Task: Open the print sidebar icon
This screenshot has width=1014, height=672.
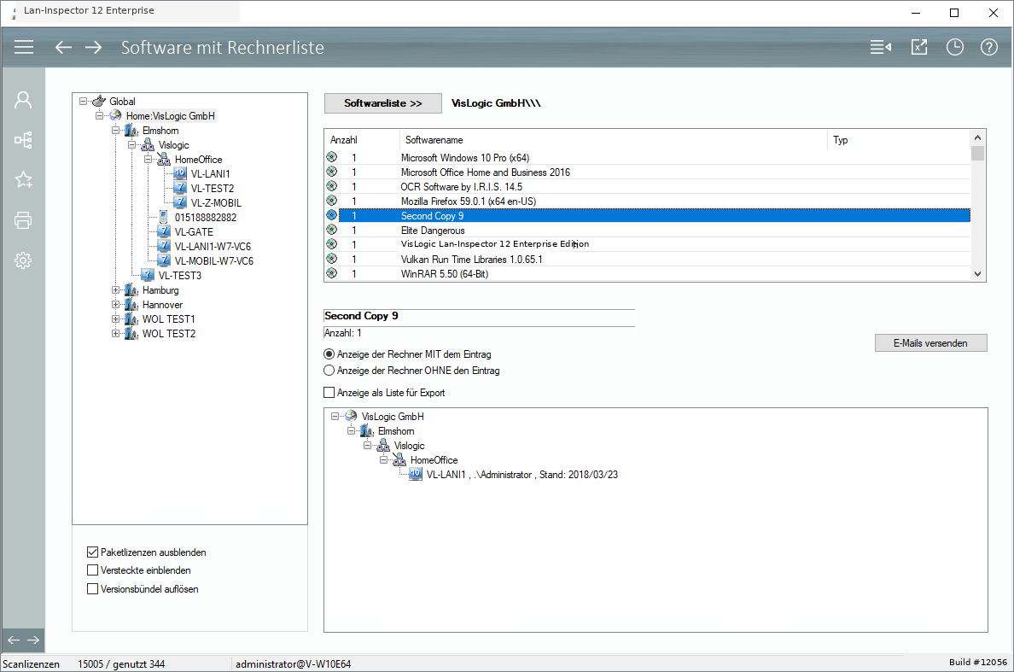Action: click(x=23, y=220)
